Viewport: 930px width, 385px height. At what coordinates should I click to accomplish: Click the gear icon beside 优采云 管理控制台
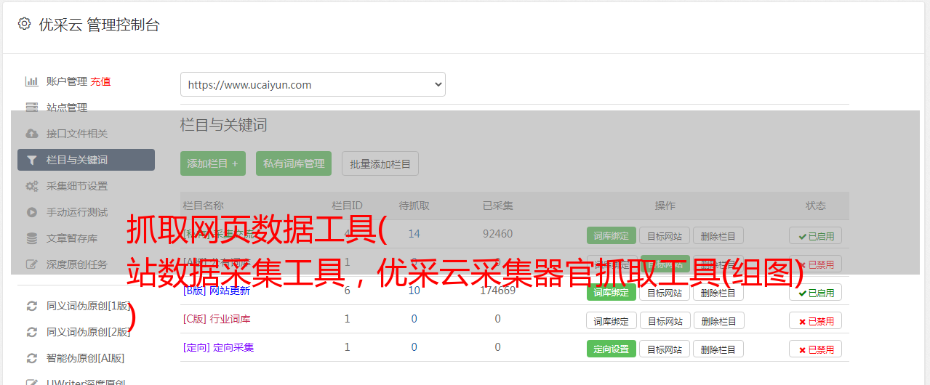pyautogui.click(x=24, y=24)
